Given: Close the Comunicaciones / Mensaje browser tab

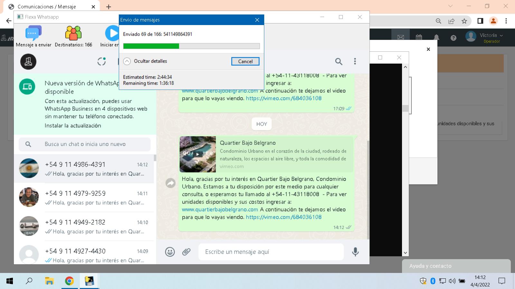Looking at the screenshot, I should coord(93,7).
